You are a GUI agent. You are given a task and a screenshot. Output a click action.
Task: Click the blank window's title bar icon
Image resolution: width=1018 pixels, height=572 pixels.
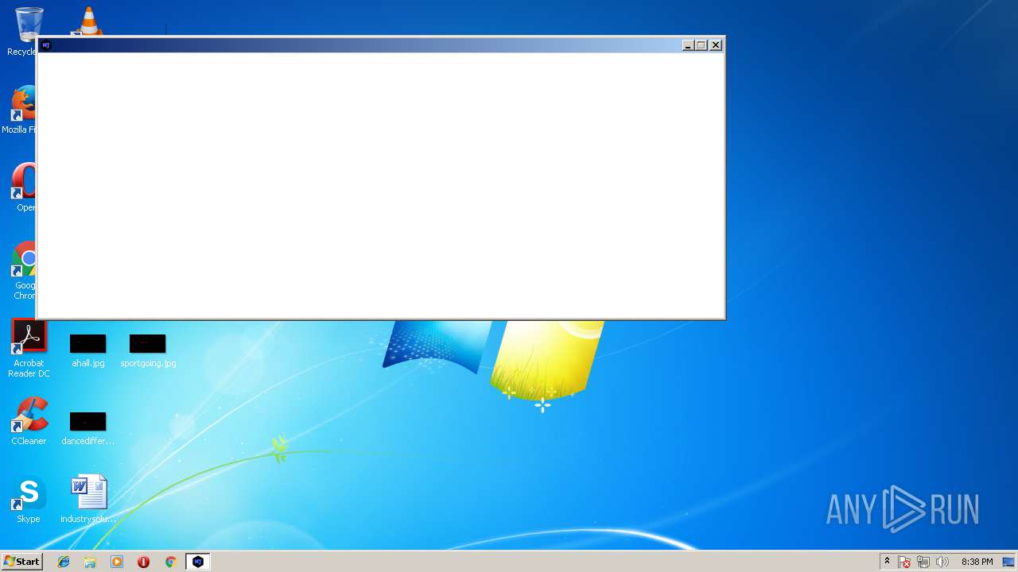pos(45,45)
